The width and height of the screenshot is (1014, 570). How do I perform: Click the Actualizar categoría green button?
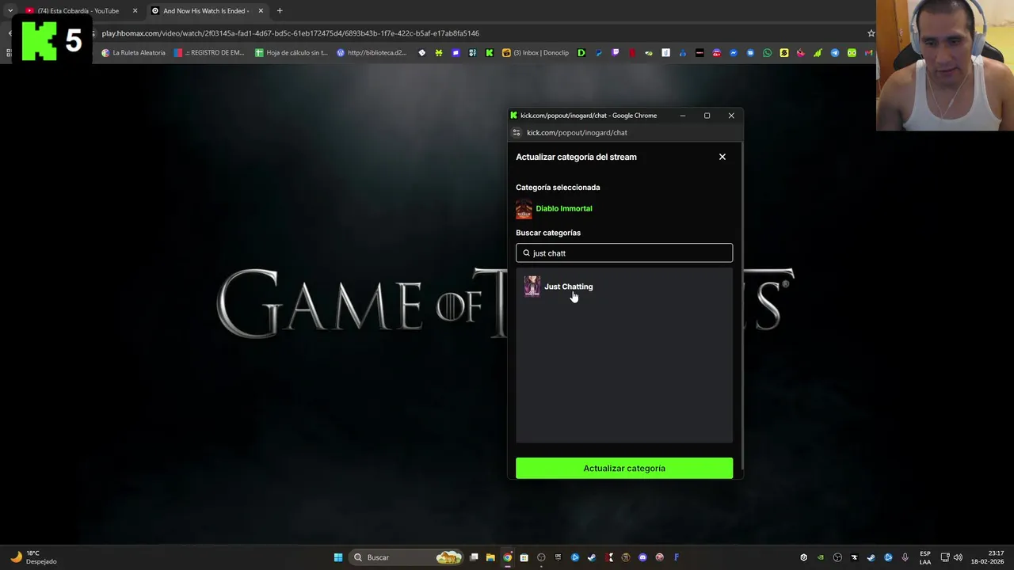[x=624, y=468]
